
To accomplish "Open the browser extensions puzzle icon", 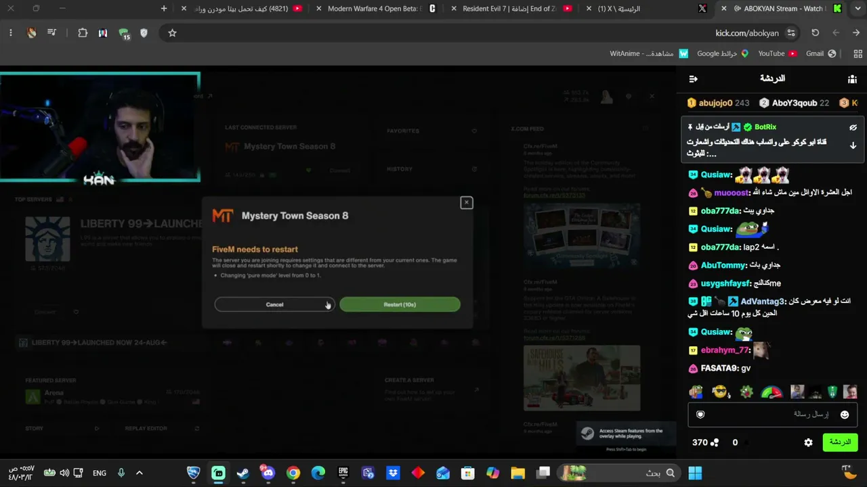I will pos(83,33).
